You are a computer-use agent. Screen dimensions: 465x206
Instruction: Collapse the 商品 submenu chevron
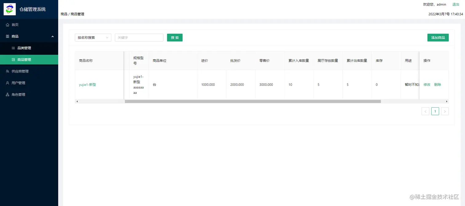point(53,36)
